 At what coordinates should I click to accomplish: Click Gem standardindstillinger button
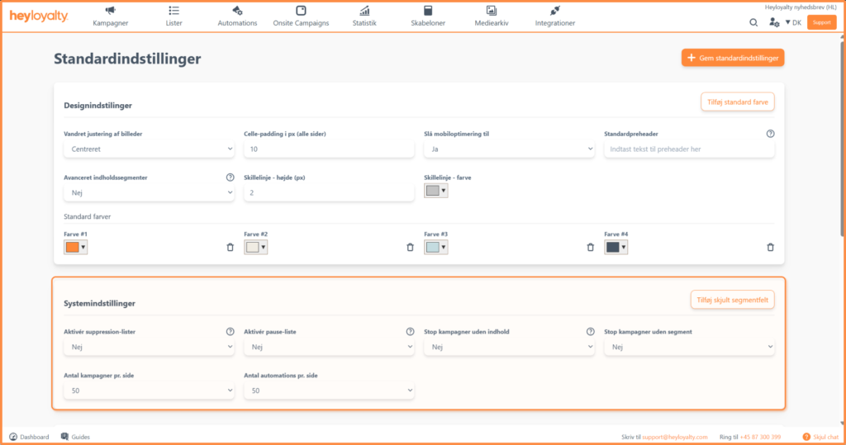(732, 58)
